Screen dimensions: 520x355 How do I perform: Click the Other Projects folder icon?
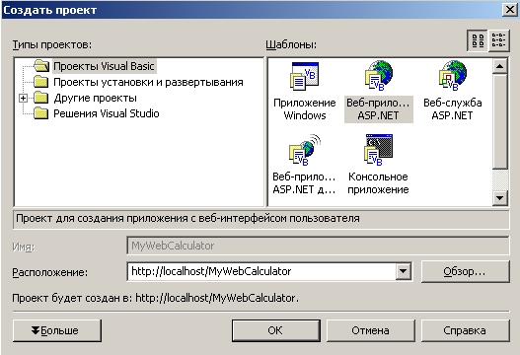tap(41, 97)
